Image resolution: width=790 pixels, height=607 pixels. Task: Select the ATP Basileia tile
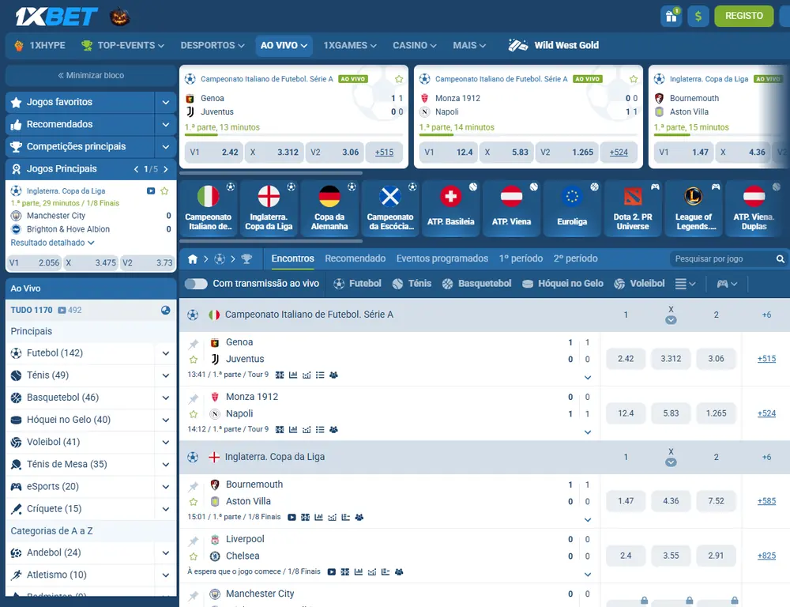pyautogui.click(x=451, y=209)
